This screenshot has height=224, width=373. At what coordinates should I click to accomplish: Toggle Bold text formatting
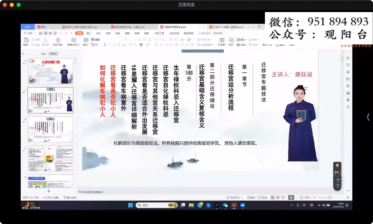coord(105,45)
